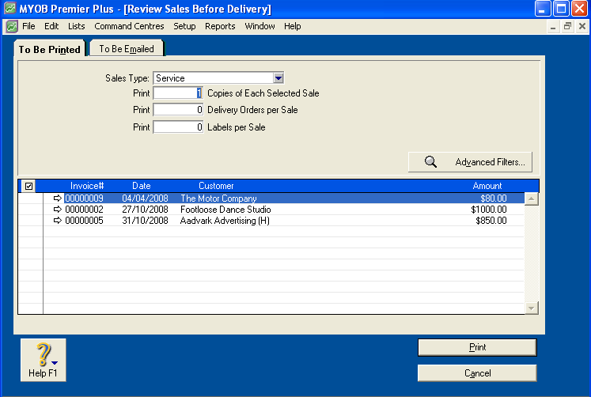Open the Lists menu

point(77,26)
